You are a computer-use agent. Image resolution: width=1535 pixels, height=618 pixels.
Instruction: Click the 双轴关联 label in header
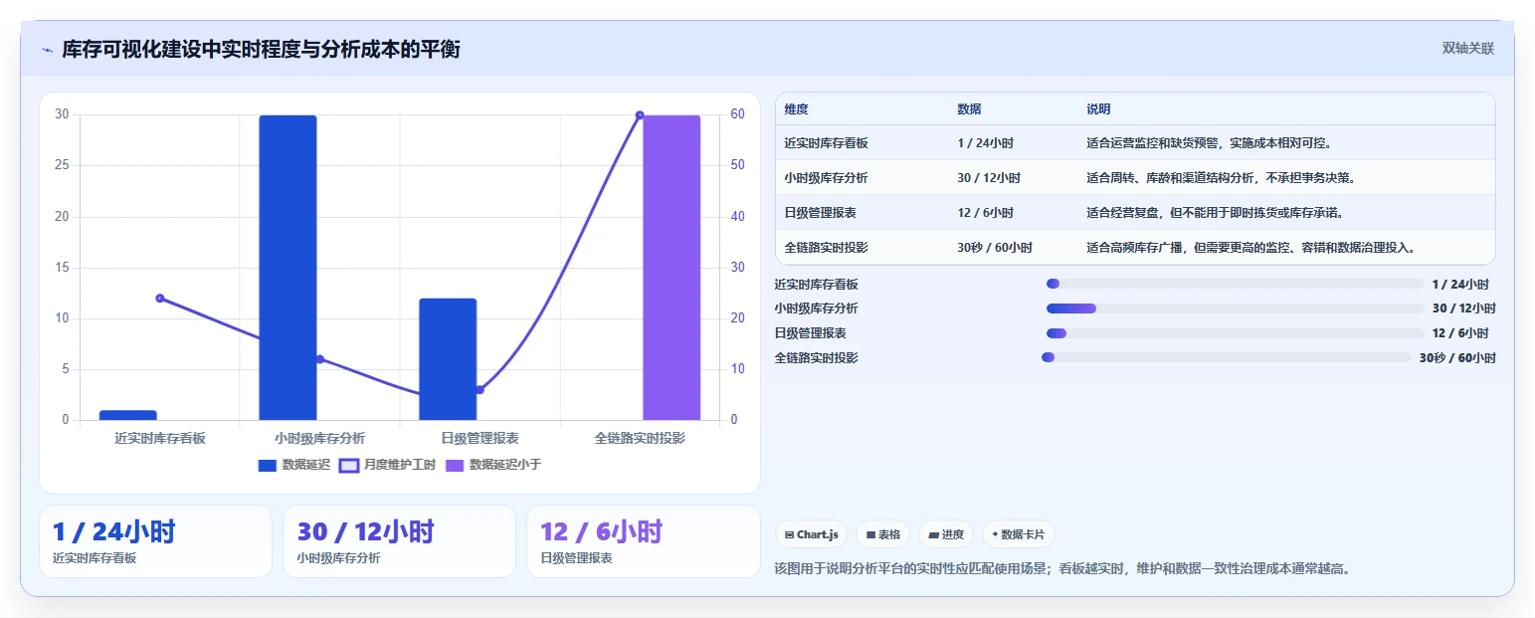pyautogui.click(x=1468, y=48)
